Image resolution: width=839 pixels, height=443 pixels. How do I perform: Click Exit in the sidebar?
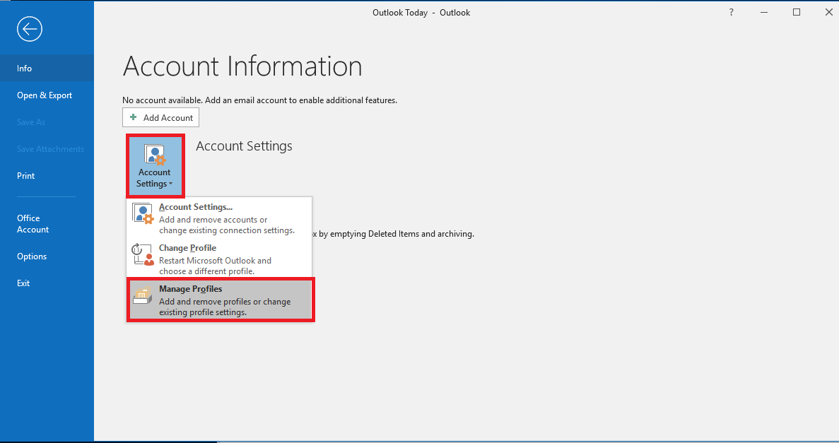[47, 283]
